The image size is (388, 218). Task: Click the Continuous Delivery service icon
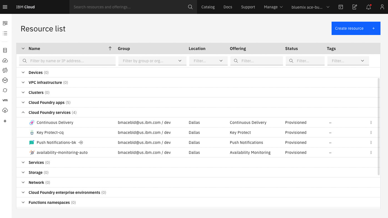click(x=32, y=122)
